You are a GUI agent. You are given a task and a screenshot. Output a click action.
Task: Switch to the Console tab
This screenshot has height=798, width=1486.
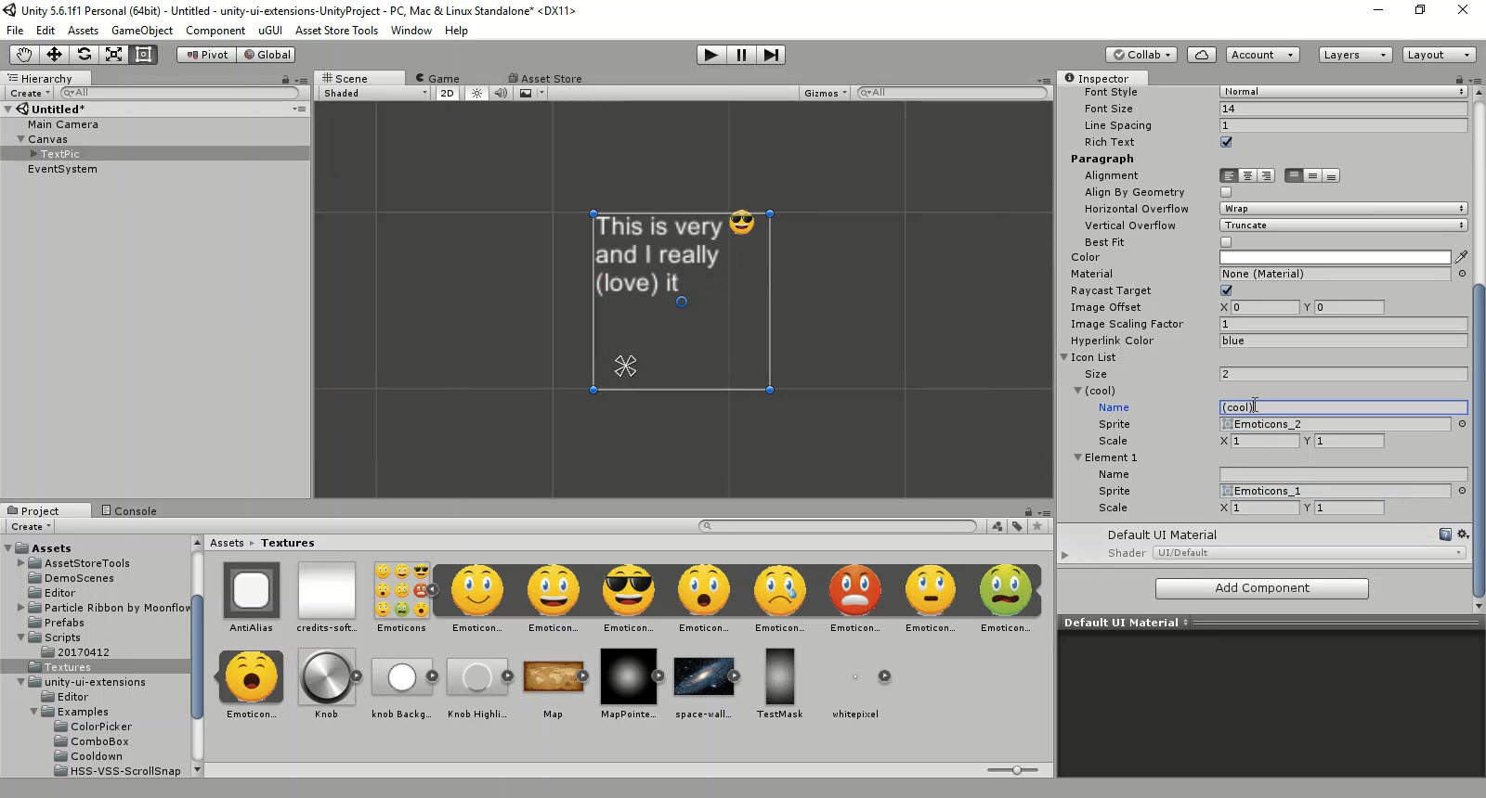click(x=129, y=510)
